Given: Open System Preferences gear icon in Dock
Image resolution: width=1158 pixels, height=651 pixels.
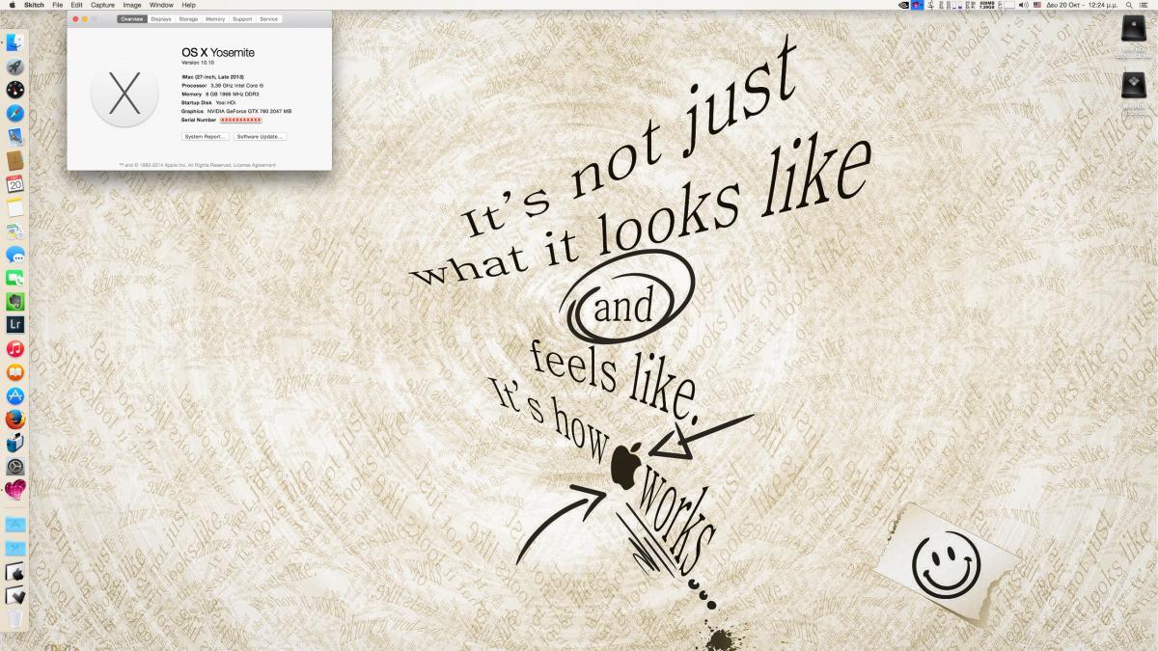Looking at the screenshot, I should (14, 467).
